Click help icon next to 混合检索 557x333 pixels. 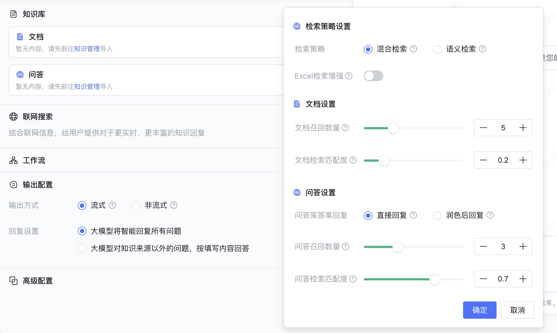pyautogui.click(x=413, y=49)
